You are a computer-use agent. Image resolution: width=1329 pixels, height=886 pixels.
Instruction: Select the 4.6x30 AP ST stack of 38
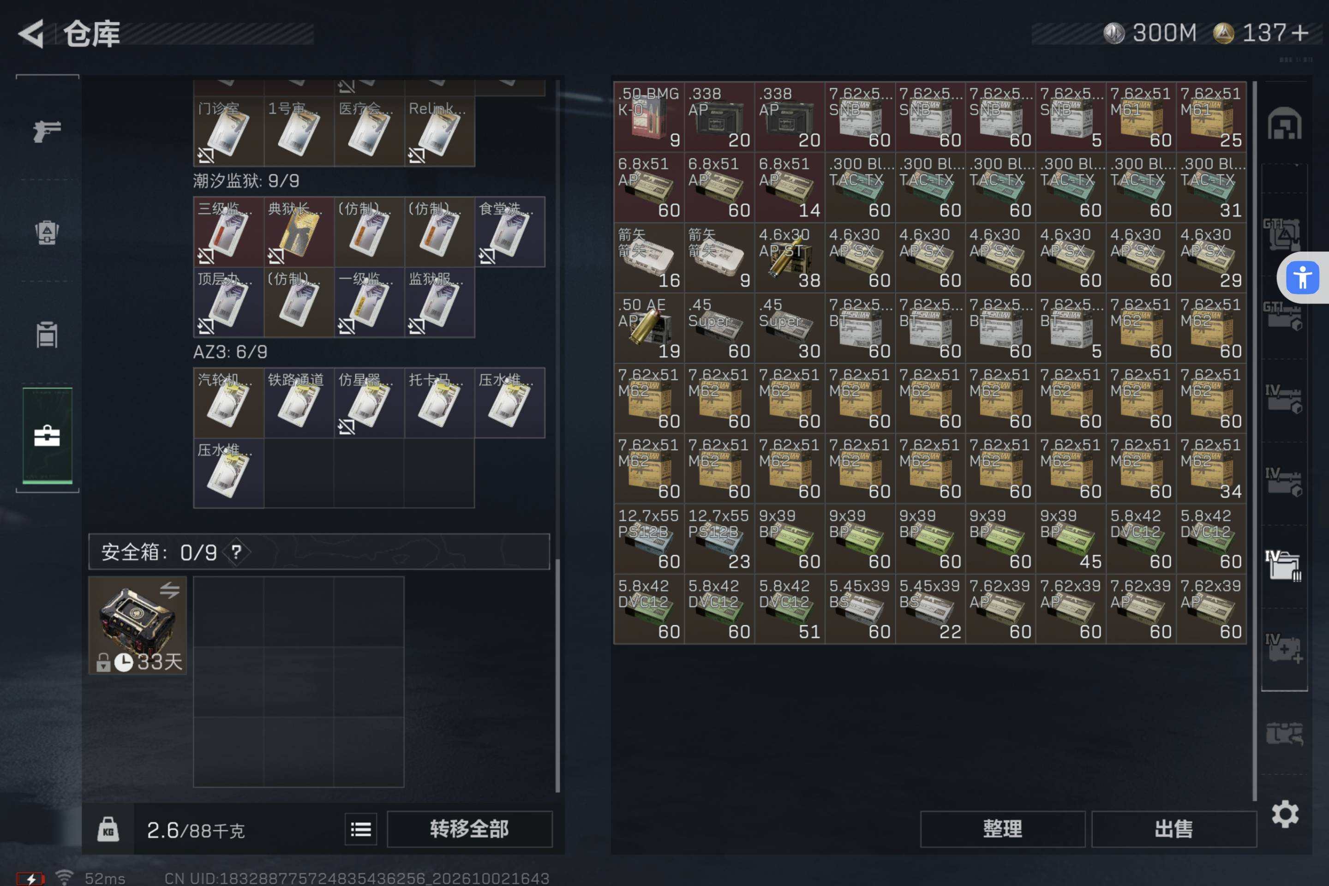790,257
